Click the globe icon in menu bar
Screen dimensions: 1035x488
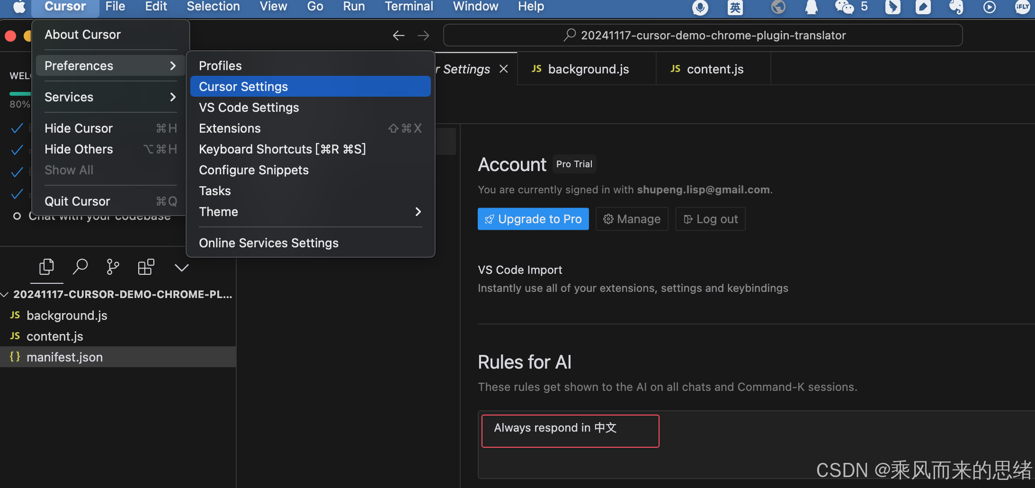tap(778, 7)
